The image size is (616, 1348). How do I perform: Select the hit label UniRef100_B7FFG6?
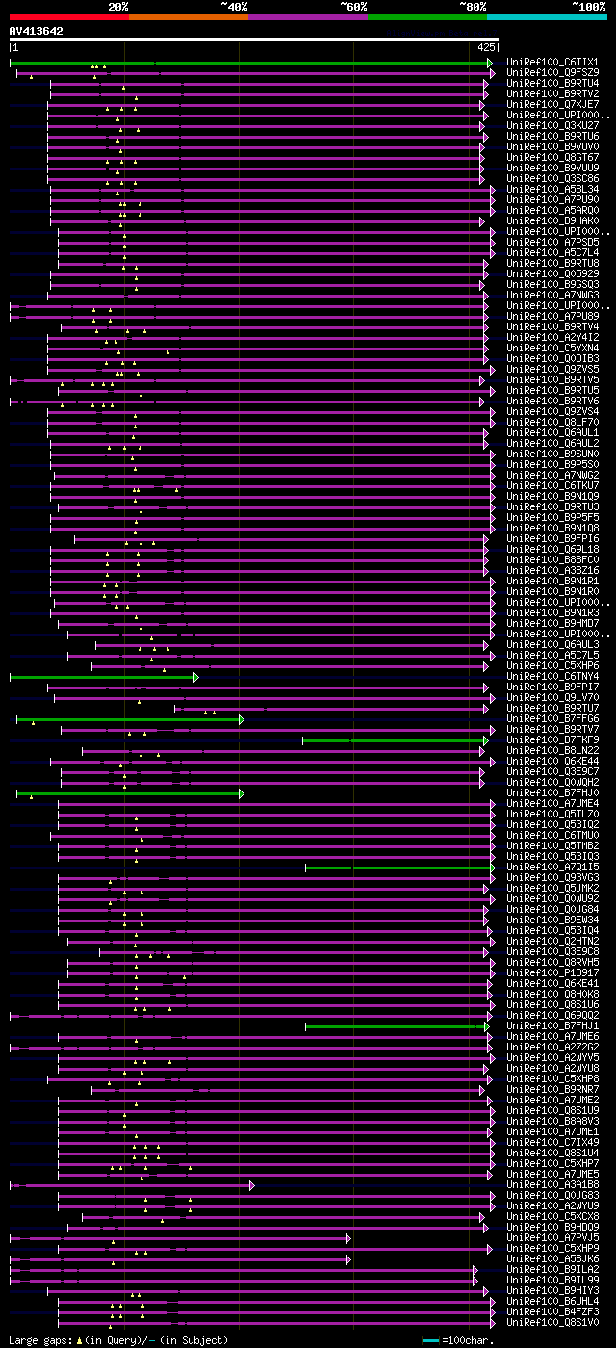pyautogui.click(x=552, y=718)
